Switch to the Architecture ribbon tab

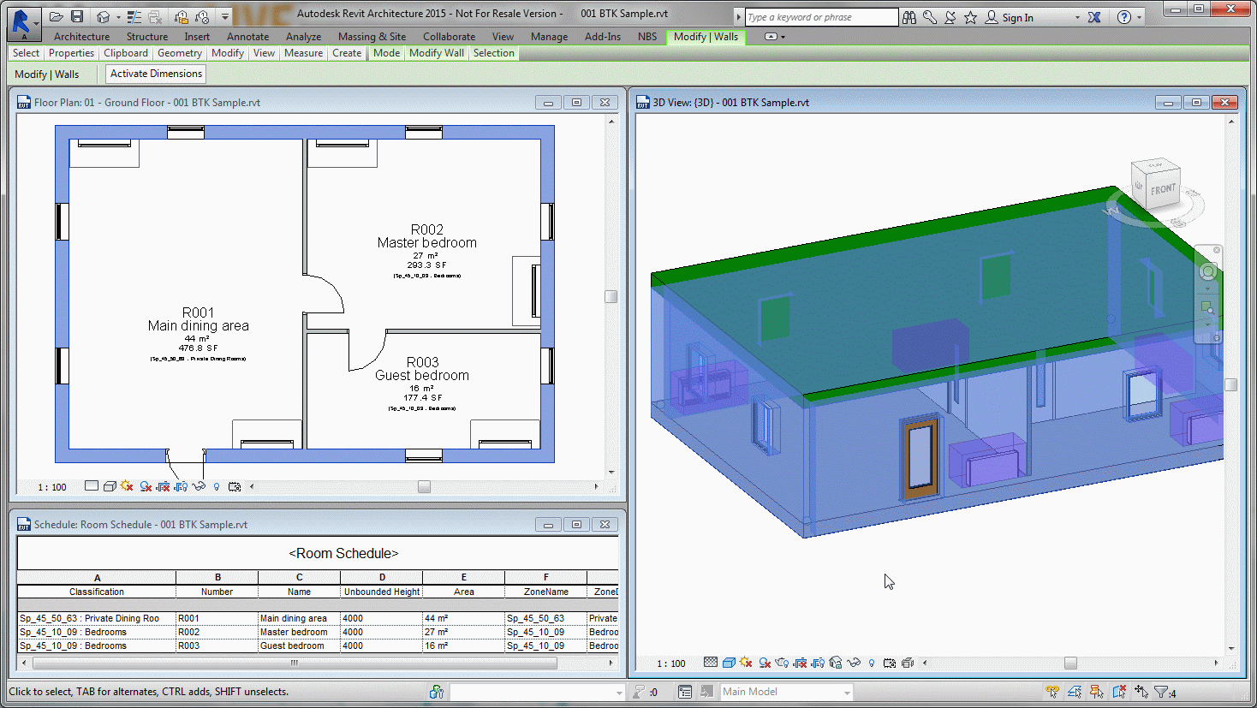[81, 37]
